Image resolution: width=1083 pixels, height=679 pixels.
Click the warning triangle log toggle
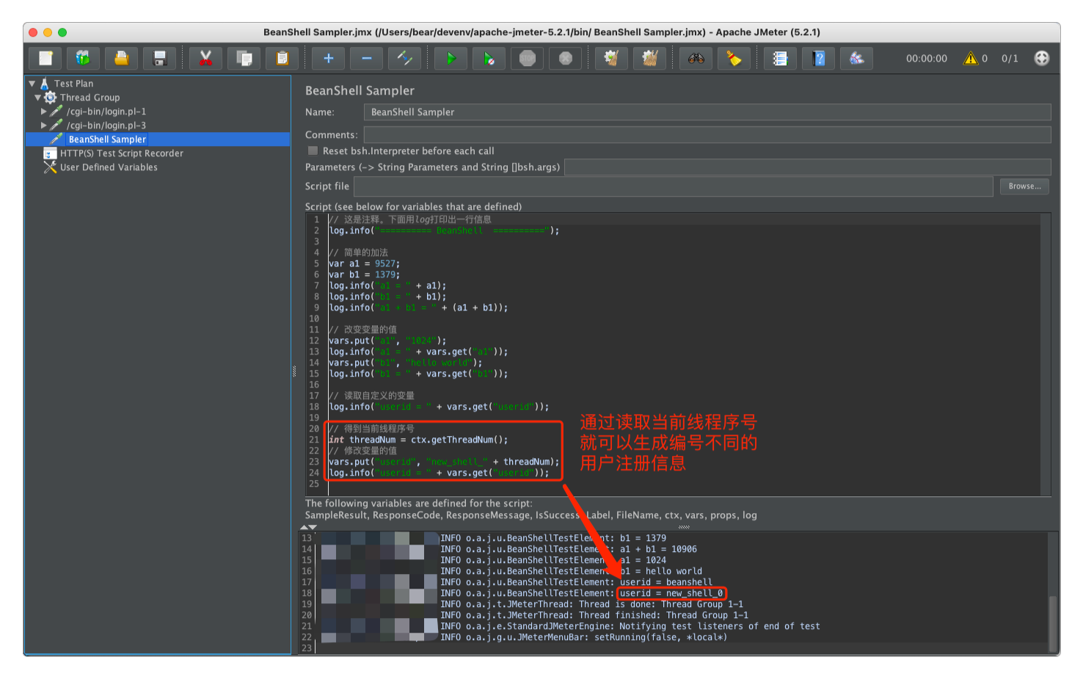[x=971, y=58]
